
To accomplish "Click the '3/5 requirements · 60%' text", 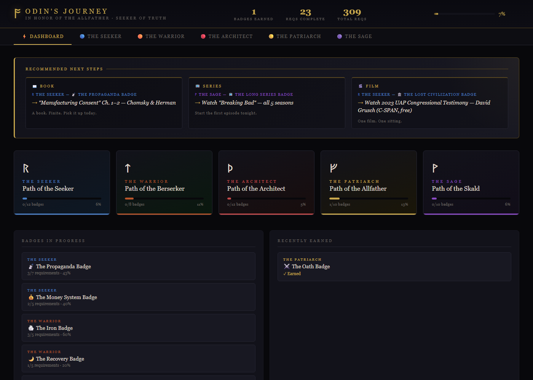I will [x=49, y=335].
